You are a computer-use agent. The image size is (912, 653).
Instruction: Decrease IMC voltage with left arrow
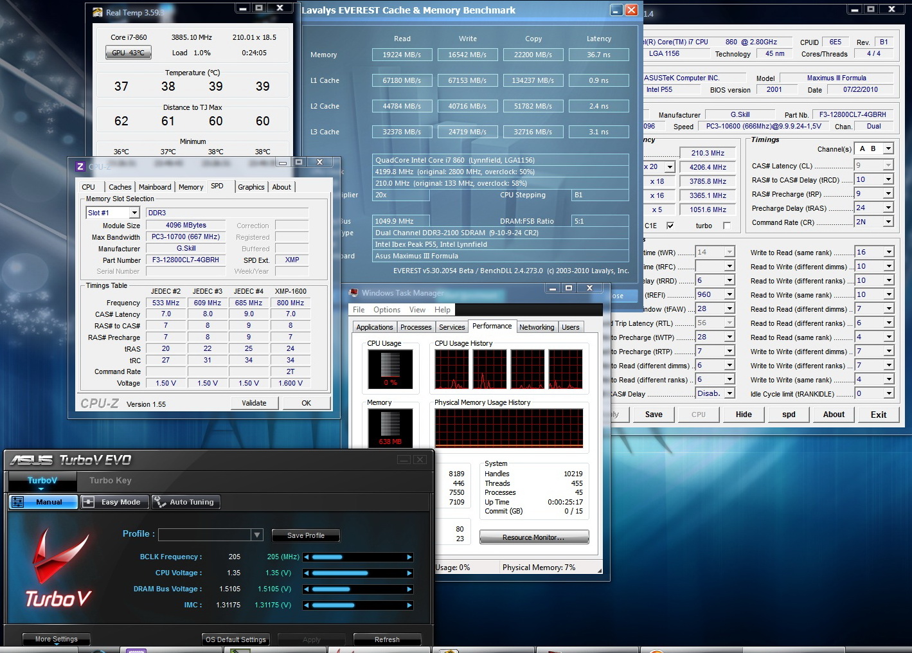[x=307, y=605]
